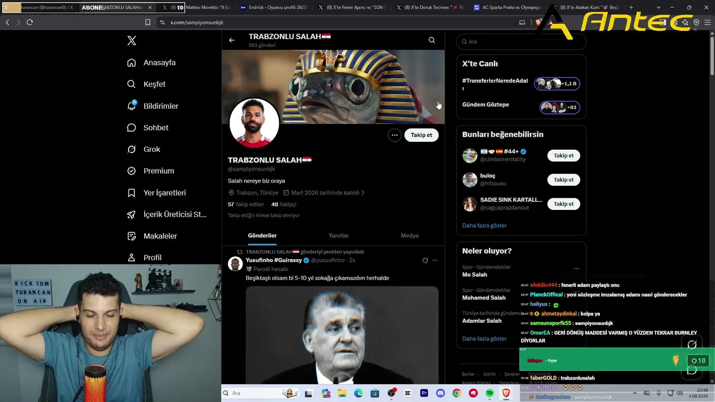Show more trends under Neler oluyor

tap(484, 339)
